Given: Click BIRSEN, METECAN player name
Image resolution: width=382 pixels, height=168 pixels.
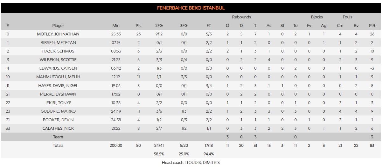Looking at the screenshot, I should point(58,43).
